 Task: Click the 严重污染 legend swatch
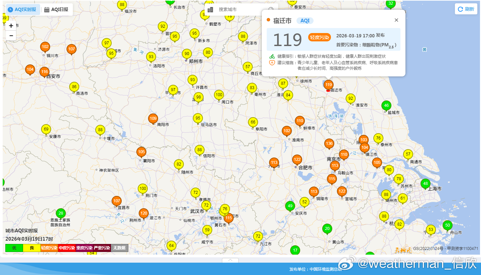click(x=102, y=248)
